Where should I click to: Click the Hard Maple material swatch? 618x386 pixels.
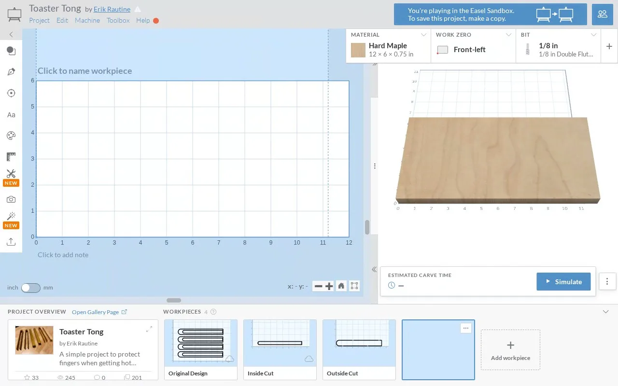tap(358, 50)
